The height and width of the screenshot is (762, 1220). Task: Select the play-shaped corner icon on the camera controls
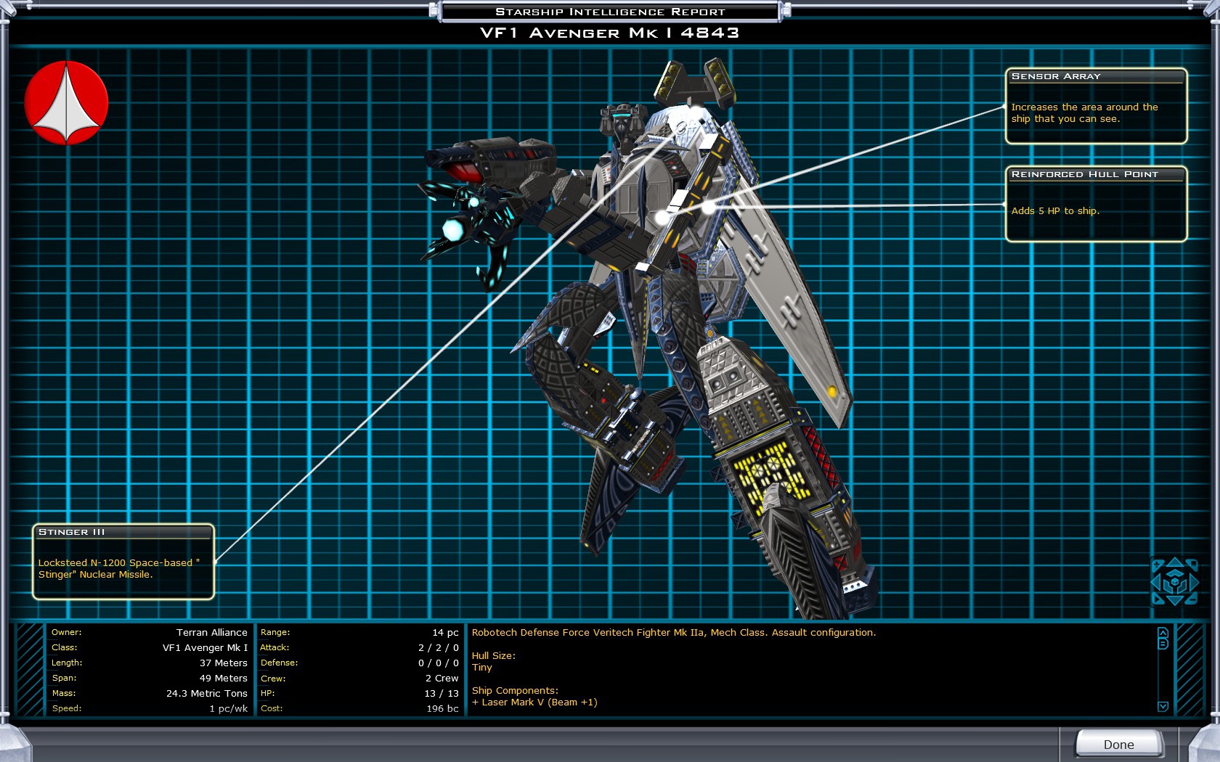(x=1158, y=599)
